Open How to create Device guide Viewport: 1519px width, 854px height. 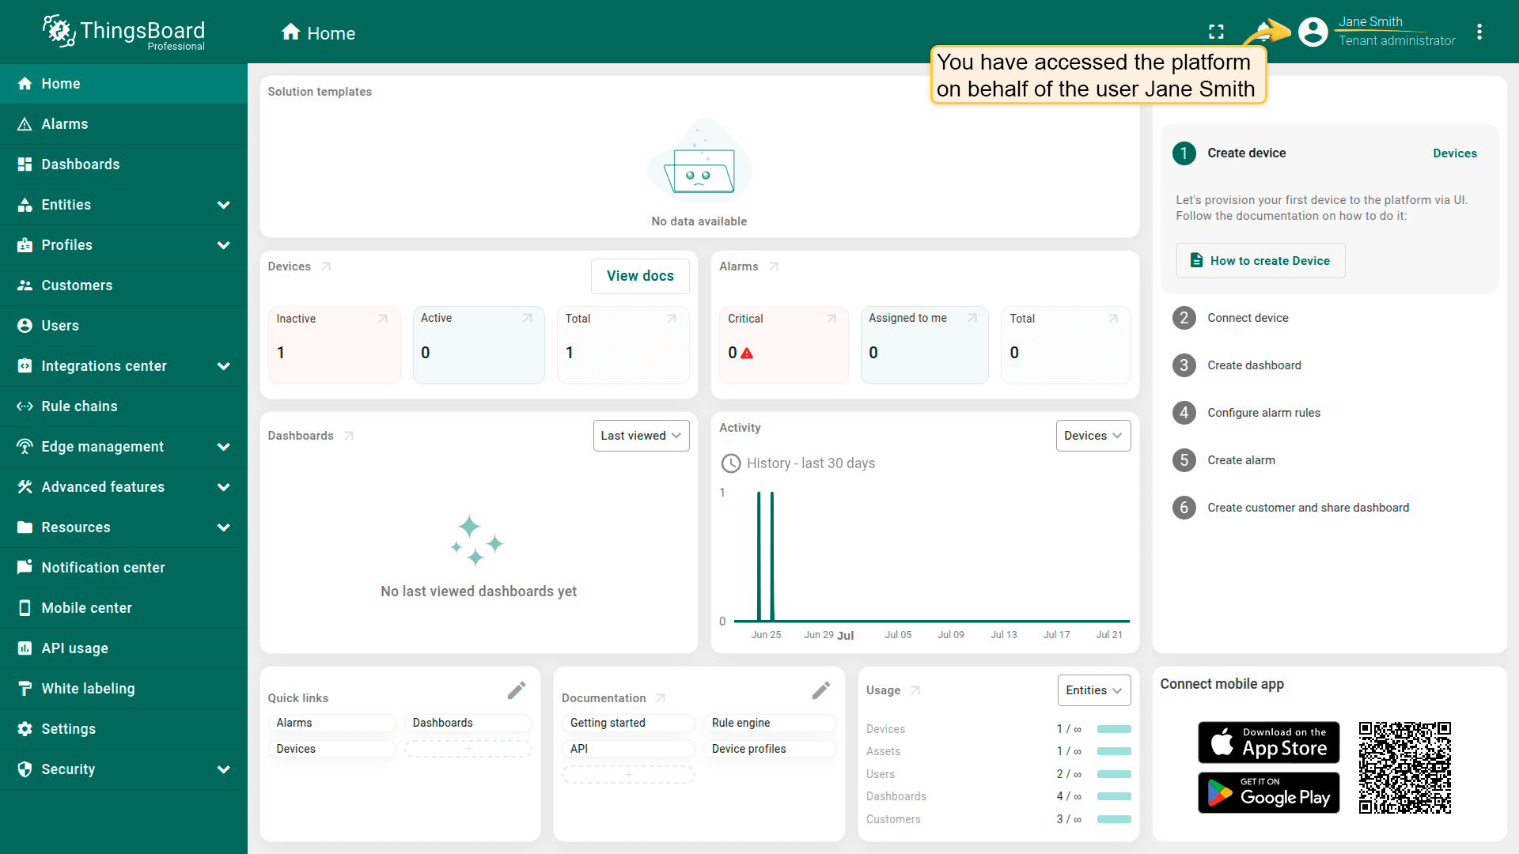tap(1260, 261)
